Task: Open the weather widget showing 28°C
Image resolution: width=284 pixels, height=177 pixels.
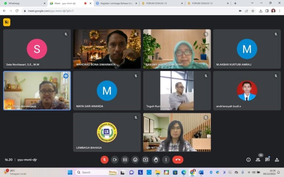Action: [15, 172]
